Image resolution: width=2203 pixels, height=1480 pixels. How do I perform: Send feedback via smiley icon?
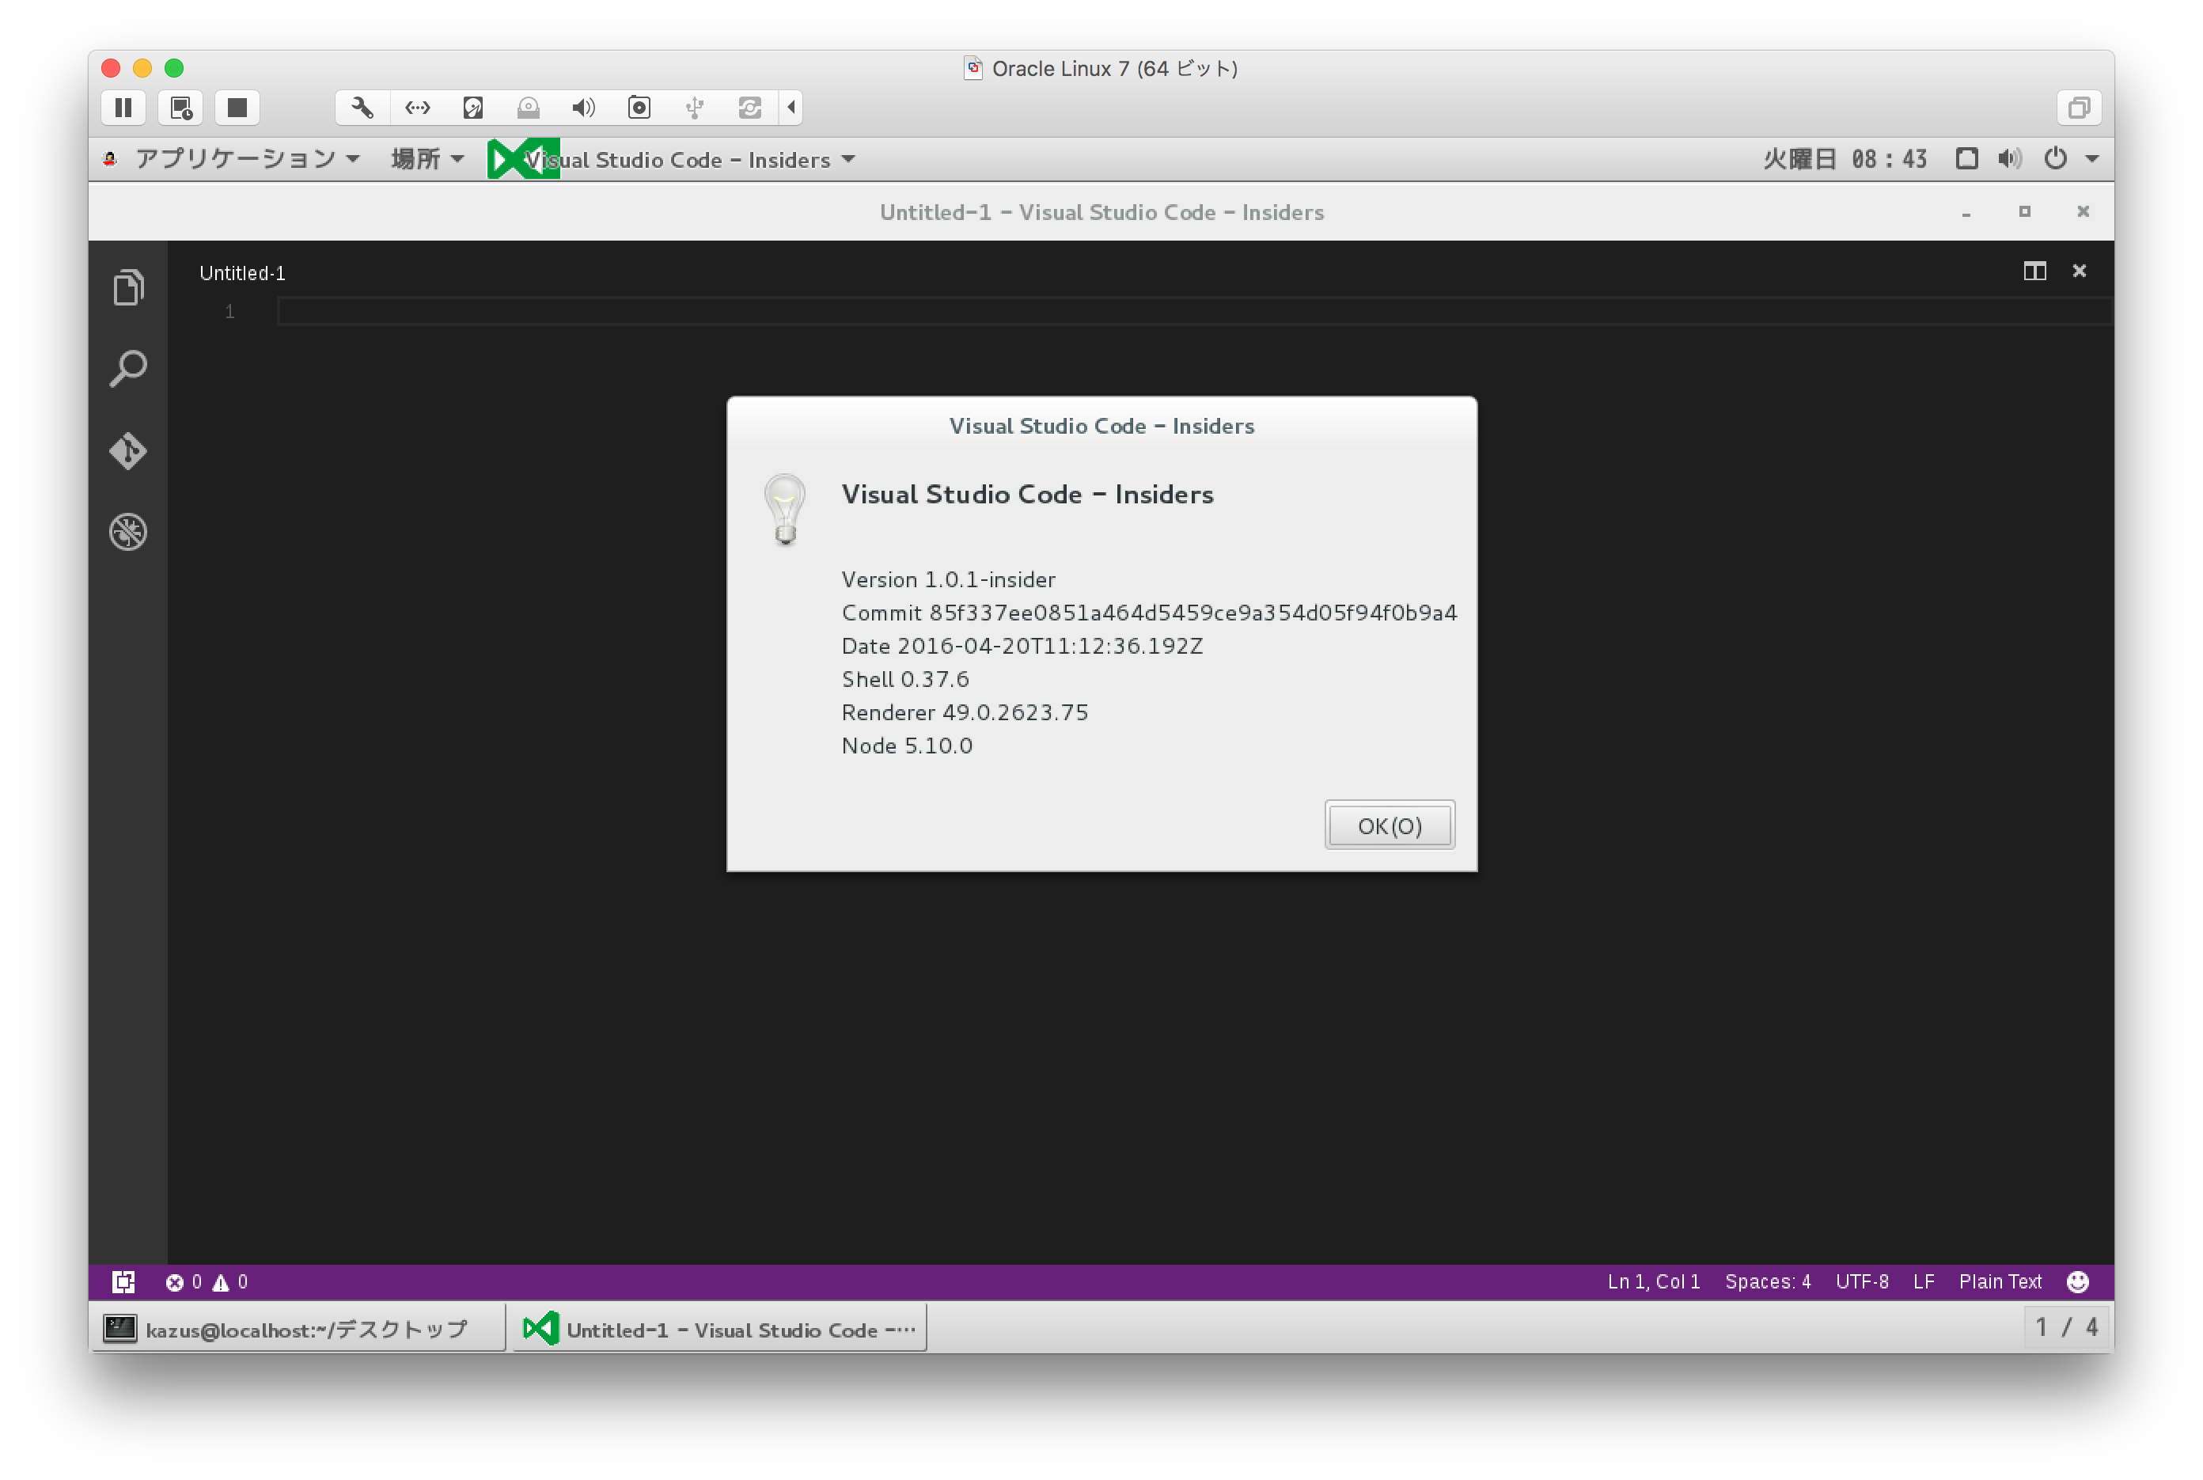2077,1282
